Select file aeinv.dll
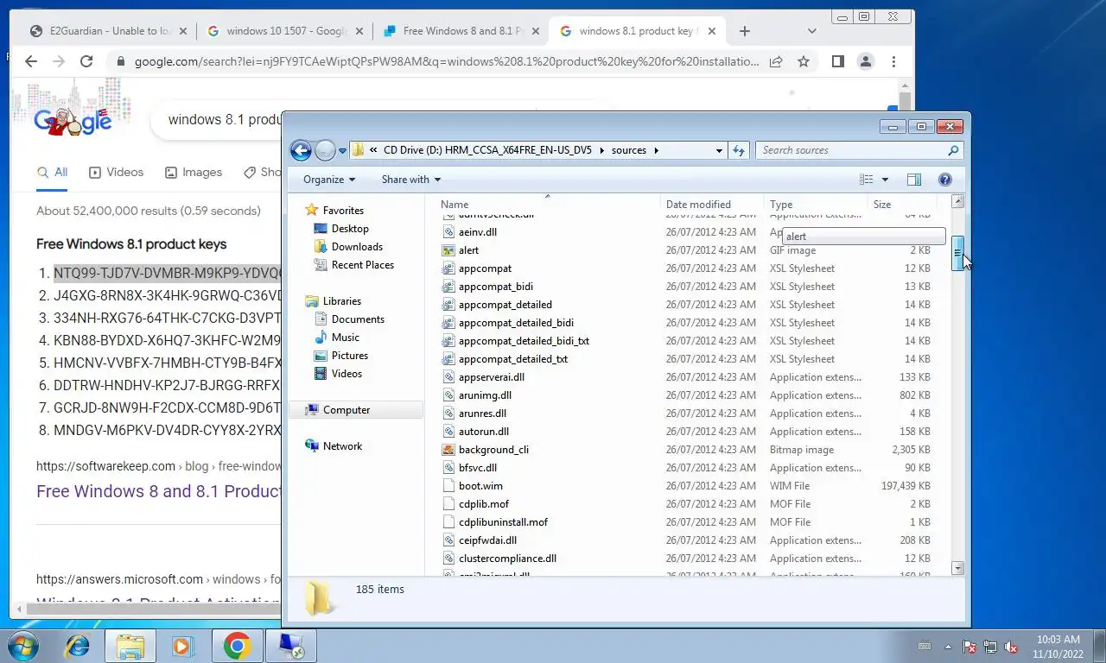 pyautogui.click(x=478, y=232)
